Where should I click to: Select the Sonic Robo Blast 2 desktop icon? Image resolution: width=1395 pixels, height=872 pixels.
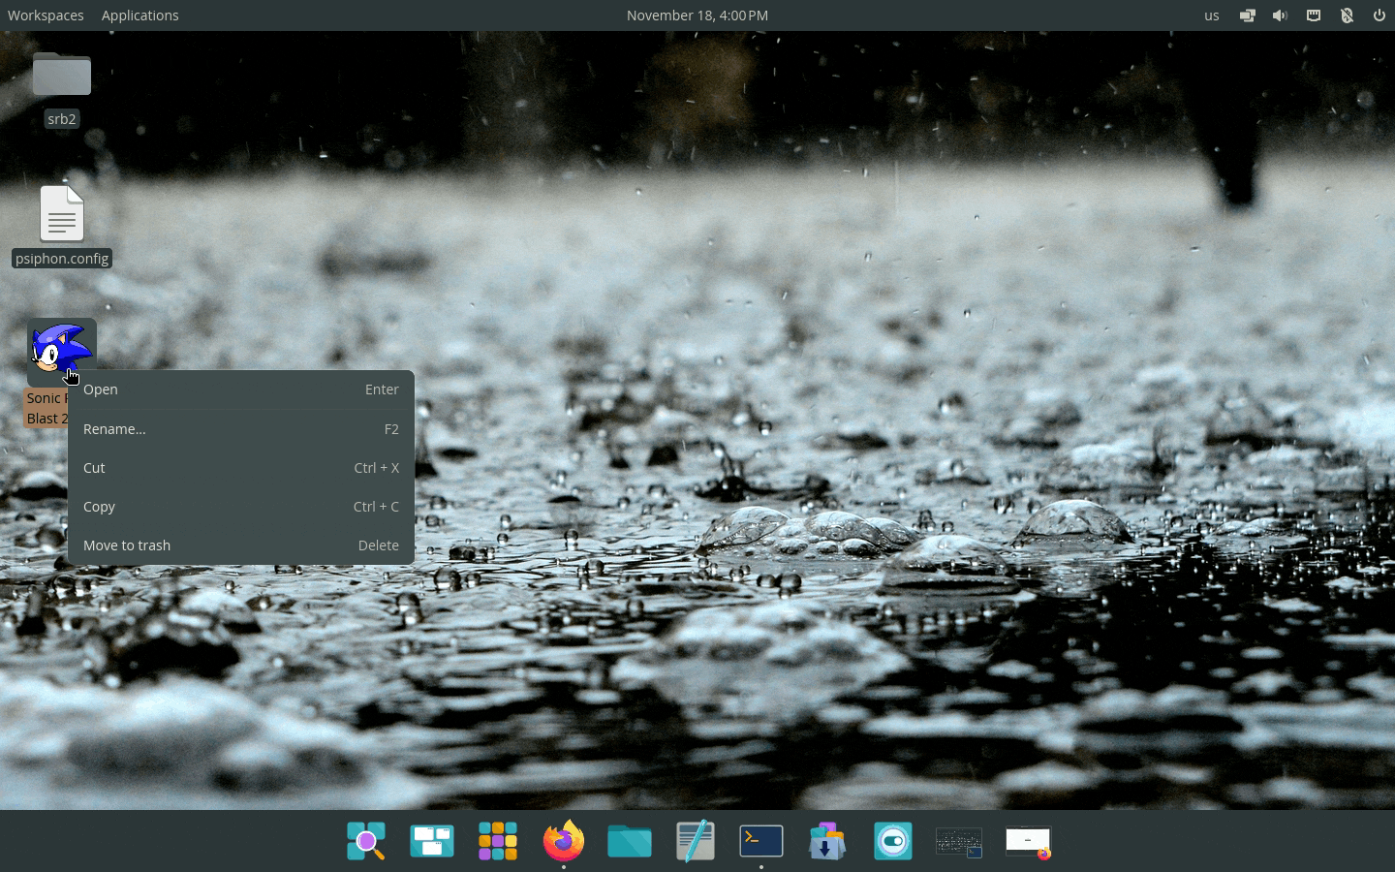tap(61, 351)
